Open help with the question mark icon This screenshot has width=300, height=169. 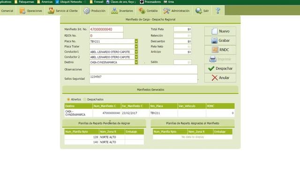[x=217, y=10]
